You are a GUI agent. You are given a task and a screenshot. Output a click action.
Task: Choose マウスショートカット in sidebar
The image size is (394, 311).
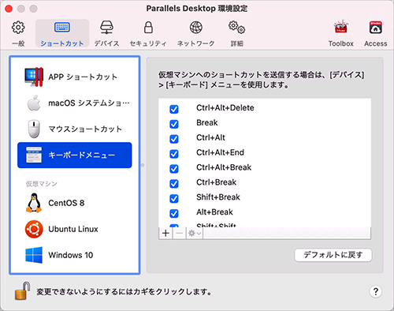click(75, 129)
